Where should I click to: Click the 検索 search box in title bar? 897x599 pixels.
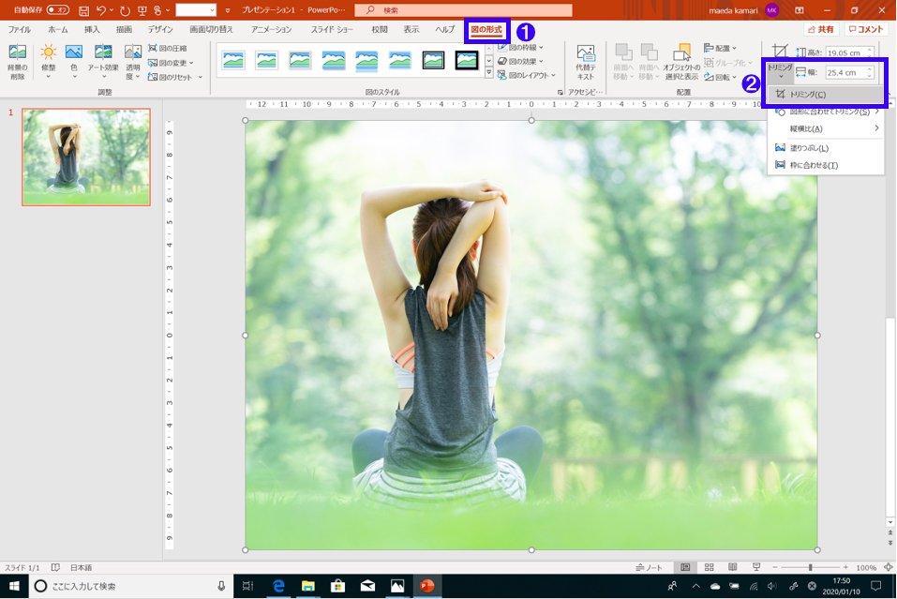(x=463, y=10)
